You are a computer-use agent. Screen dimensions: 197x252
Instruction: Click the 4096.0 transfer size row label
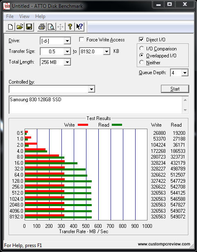coord(16,211)
